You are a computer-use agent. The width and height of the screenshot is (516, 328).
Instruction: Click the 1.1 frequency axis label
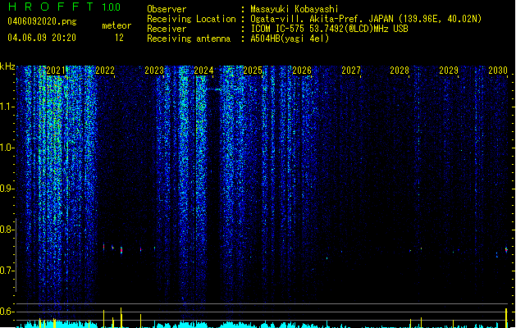[x=7, y=107]
